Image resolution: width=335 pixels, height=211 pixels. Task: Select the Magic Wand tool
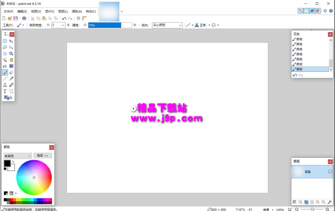(x=5, y=60)
